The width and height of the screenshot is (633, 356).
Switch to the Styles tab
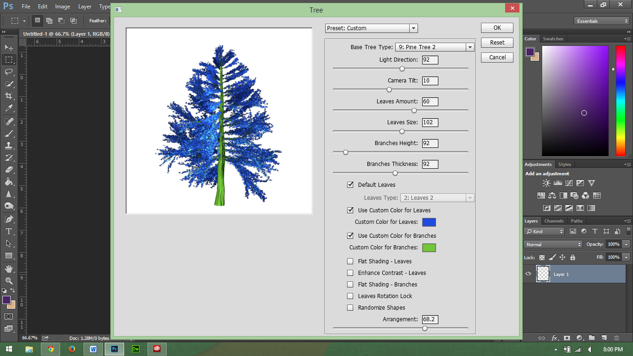click(x=564, y=165)
